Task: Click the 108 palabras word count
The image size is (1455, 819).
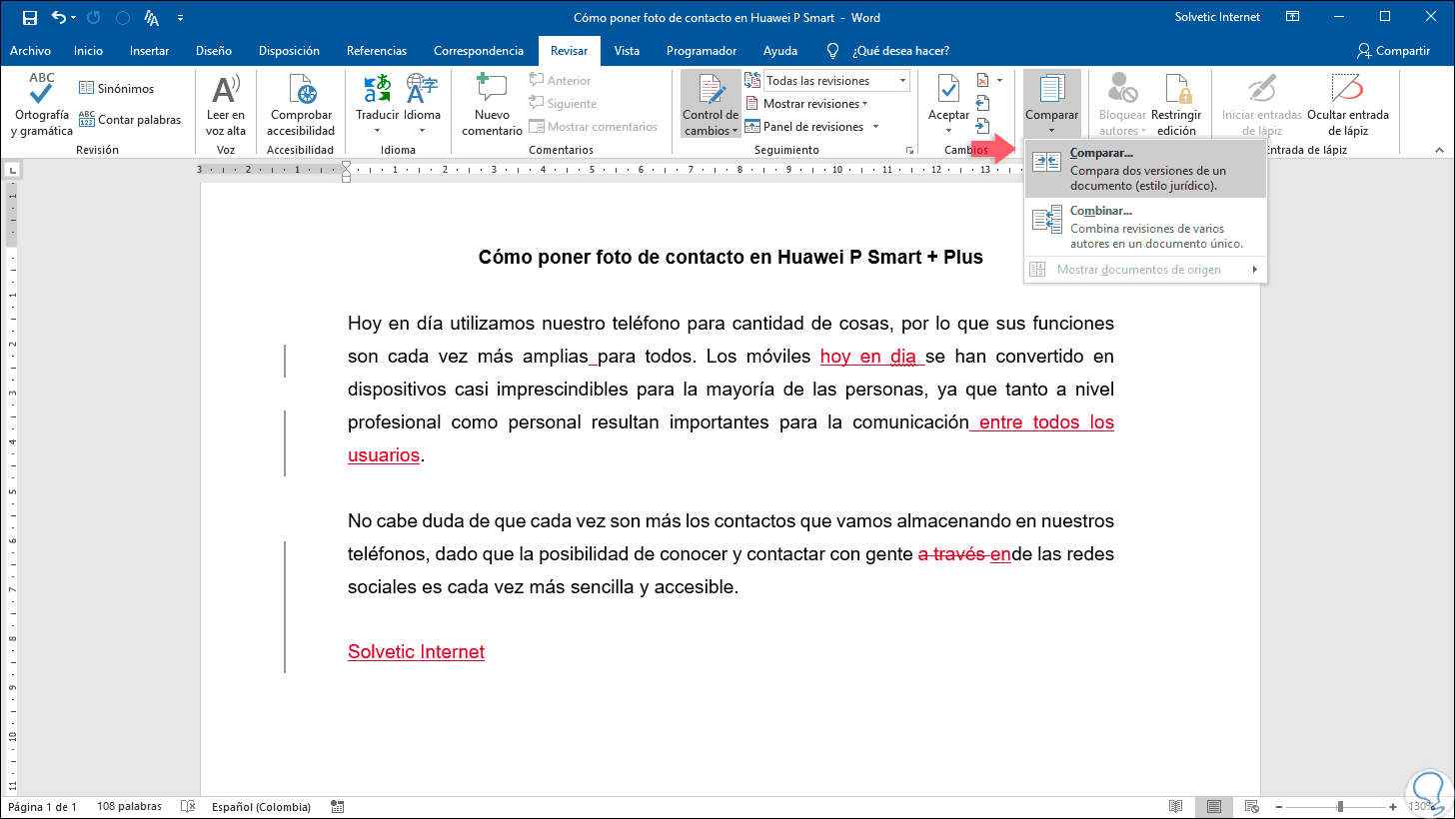Action: [x=129, y=807]
